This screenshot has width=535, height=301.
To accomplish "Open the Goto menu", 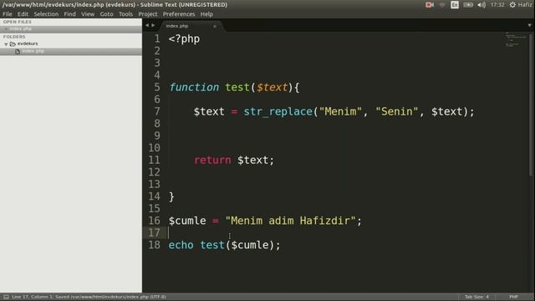I will click(x=106, y=14).
